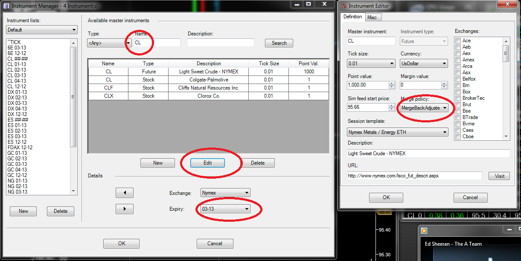This screenshot has height=261, width=521.
Task: Click the media player icon in Ed Sheeran window
Action: [x=424, y=231]
